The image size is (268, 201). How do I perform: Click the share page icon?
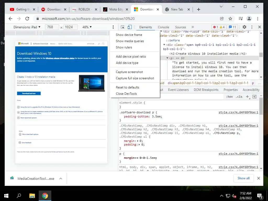pos(222,19)
